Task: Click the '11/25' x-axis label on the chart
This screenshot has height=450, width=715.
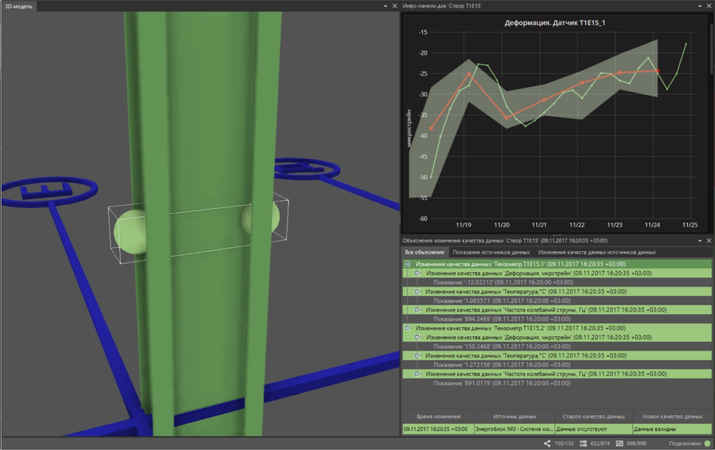Action: [690, 225]
